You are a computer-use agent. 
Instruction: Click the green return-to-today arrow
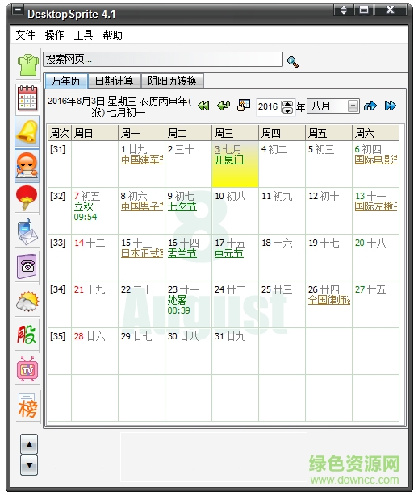coord(224,105)
